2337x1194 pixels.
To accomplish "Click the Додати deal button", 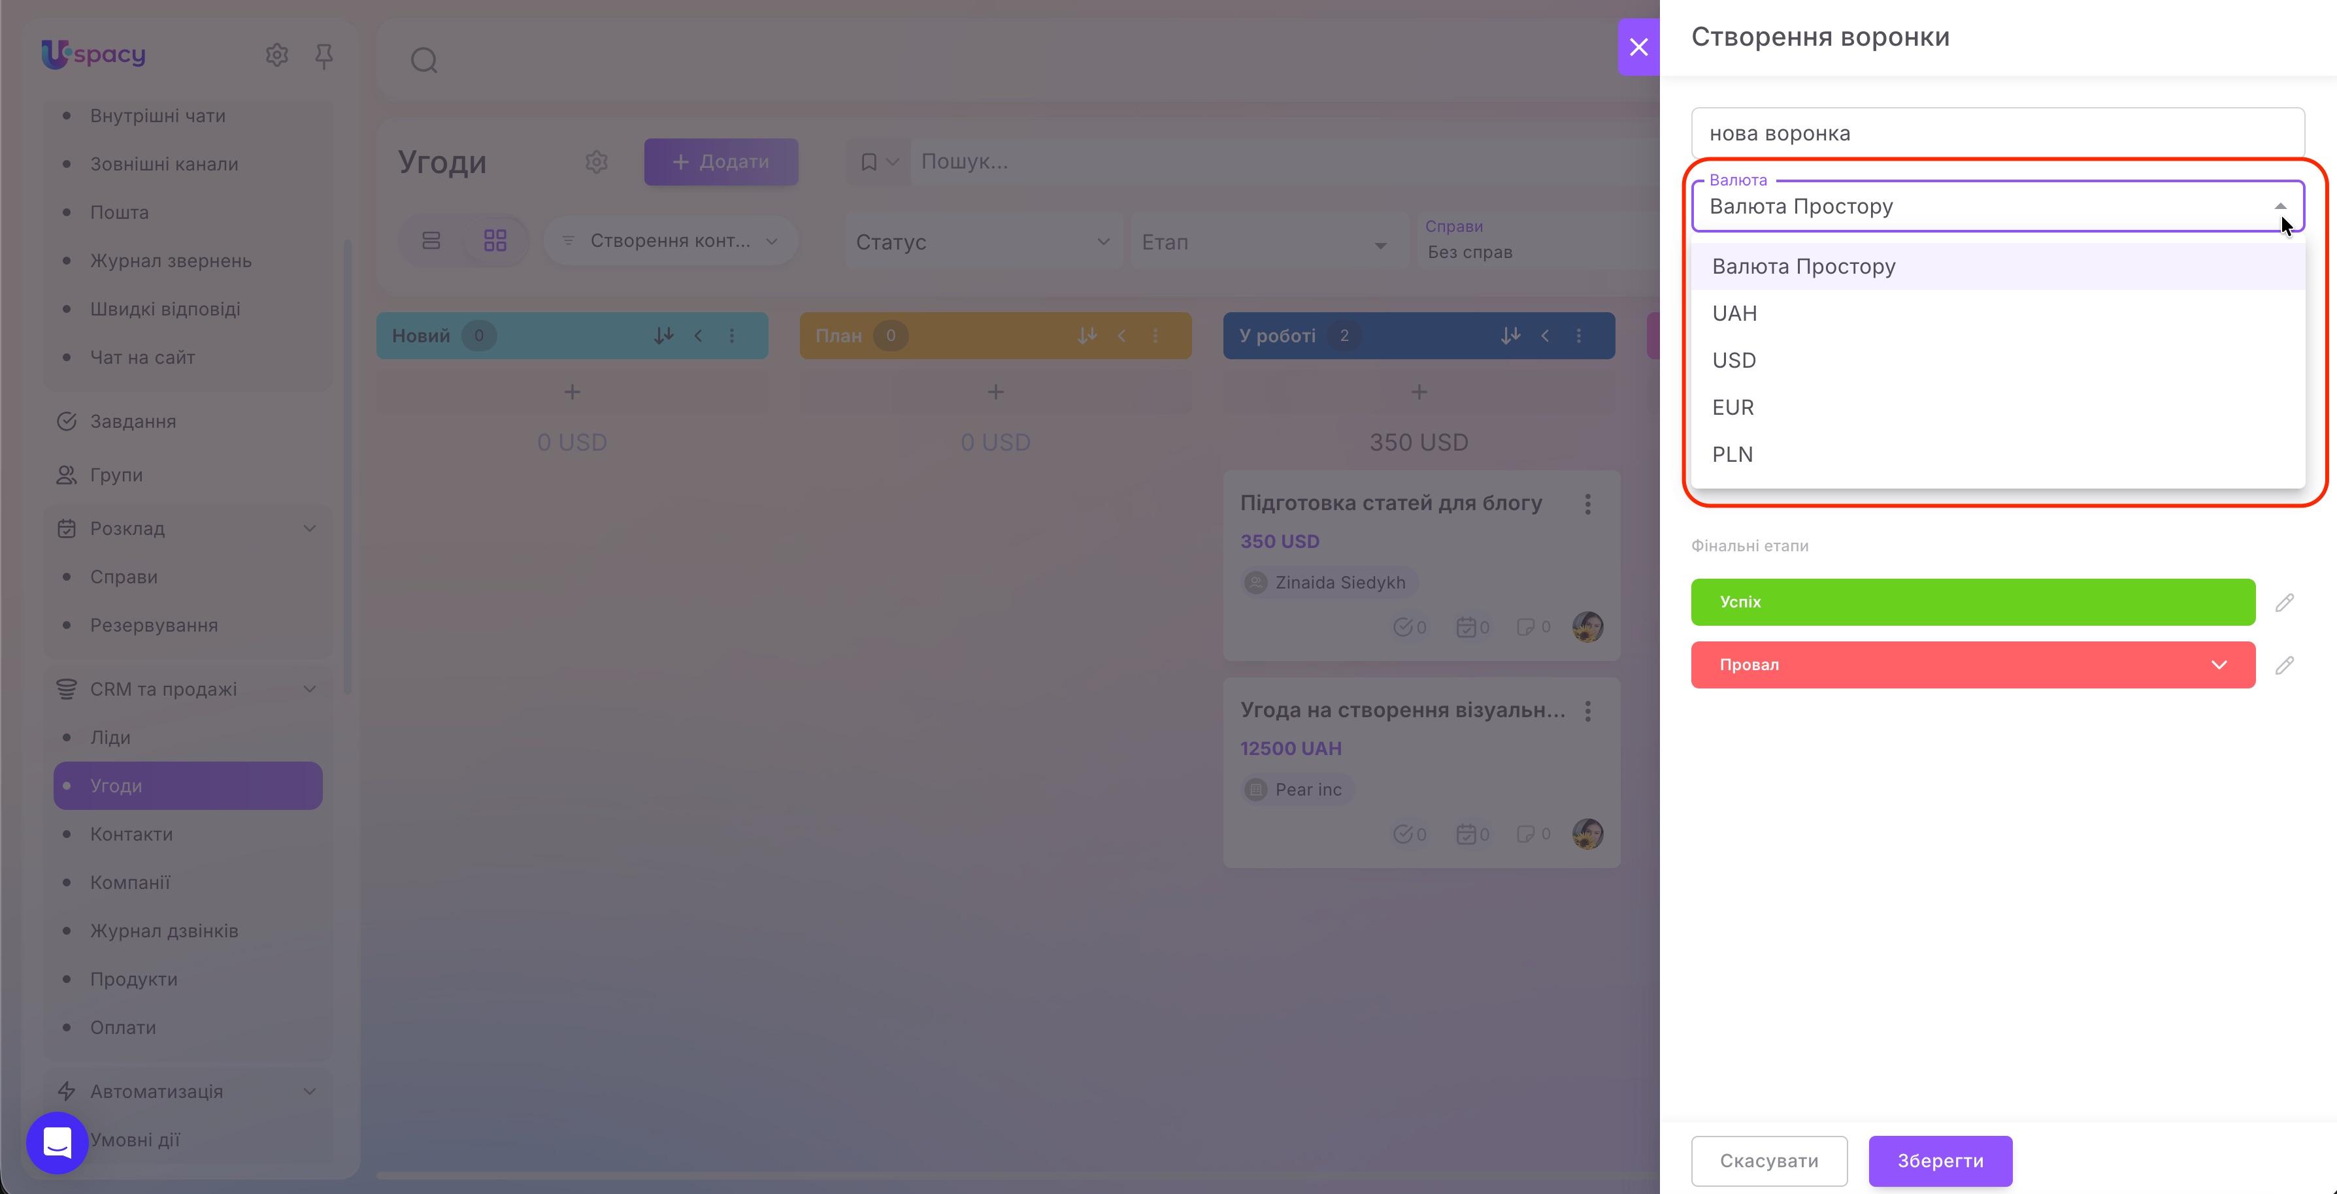I will pyautogui.click(x=721, y=161).
